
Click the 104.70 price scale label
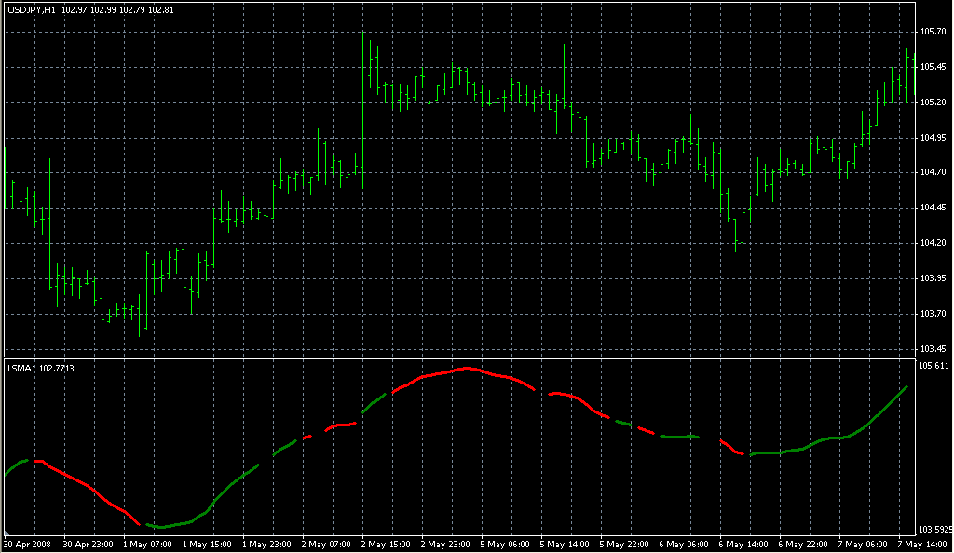pyautogui.click(x=933, y=172)
